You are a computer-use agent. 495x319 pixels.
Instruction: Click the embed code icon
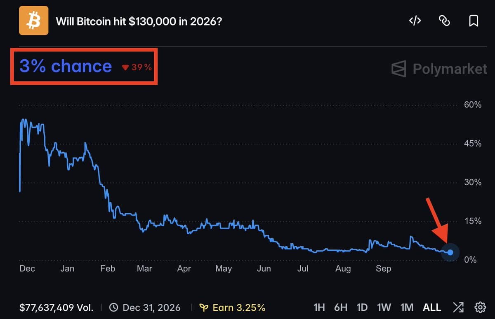click(x=415, y=21)
